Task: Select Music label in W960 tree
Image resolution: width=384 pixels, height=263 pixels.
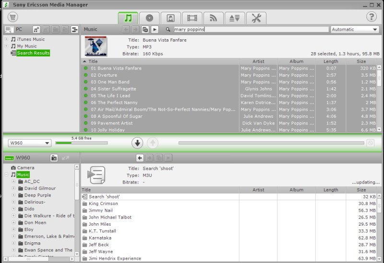Action: click(x=23, y=174)
